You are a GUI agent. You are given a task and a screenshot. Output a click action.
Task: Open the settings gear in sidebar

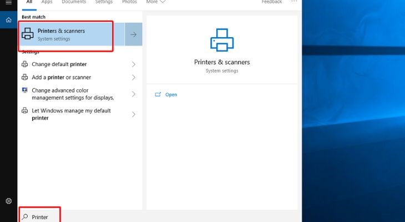tap(8, 201)
